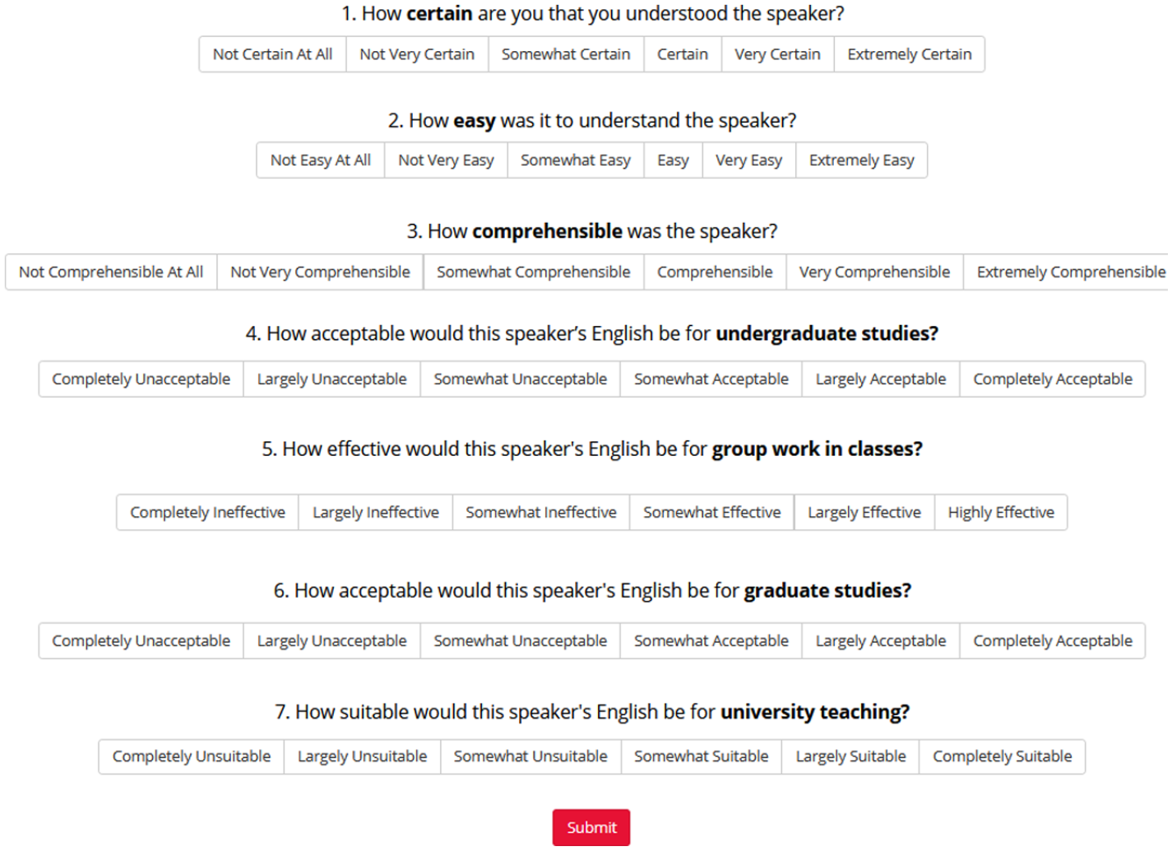Select 'Somewhat Comprehensible' for question 3

coord(534,272)
